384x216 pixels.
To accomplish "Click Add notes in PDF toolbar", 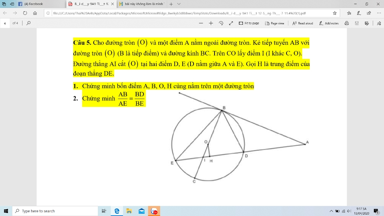I will coord(328,23).
